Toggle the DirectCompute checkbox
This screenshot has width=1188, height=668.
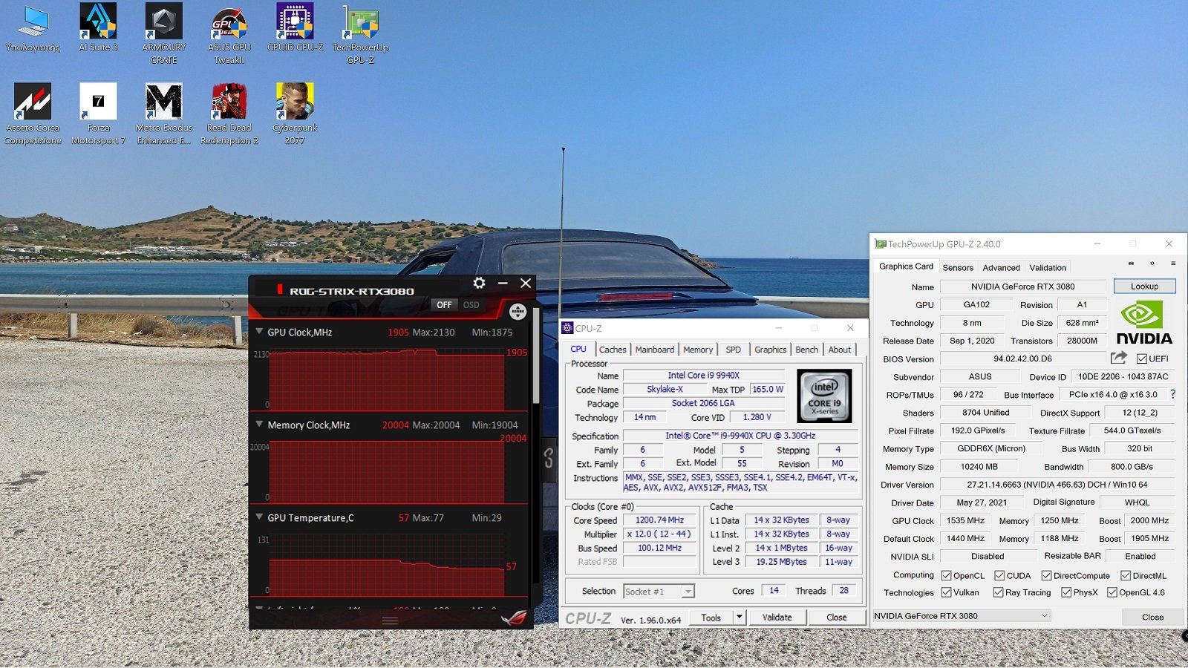coord(1047,575)
